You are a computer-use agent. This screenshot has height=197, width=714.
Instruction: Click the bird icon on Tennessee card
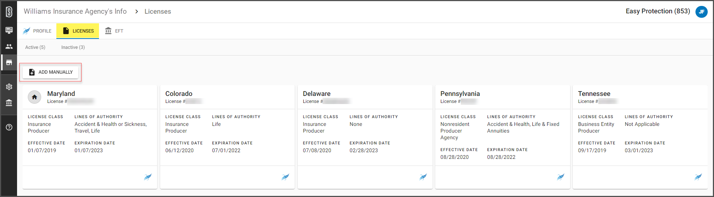pos(698,177)
